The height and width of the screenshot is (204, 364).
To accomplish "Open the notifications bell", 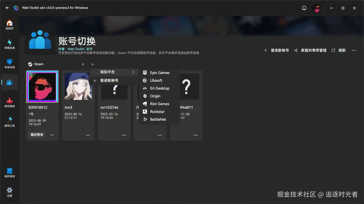I will pyautogui.click(x=304, y=8).
